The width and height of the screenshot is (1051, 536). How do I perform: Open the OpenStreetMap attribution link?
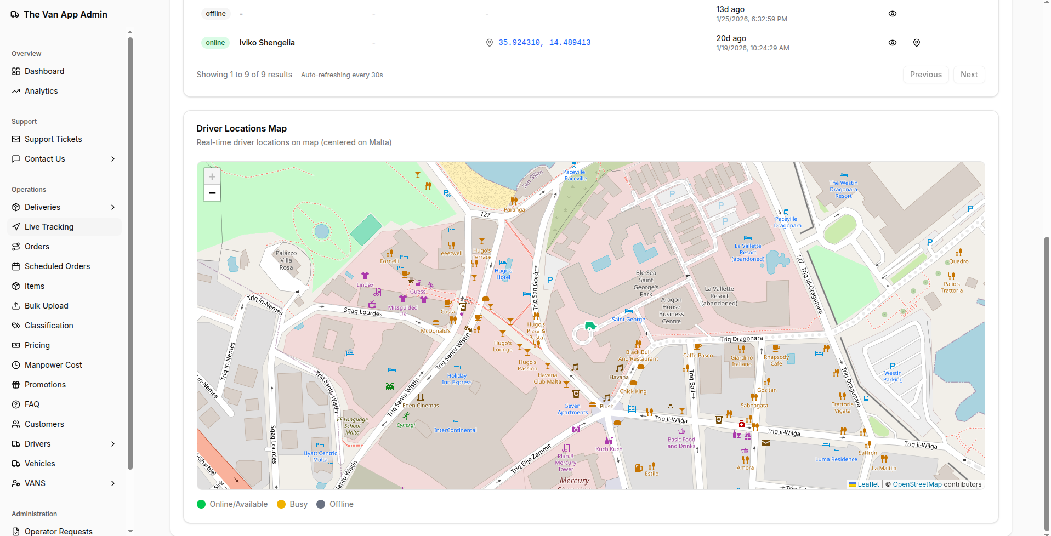tap(917, 484)
